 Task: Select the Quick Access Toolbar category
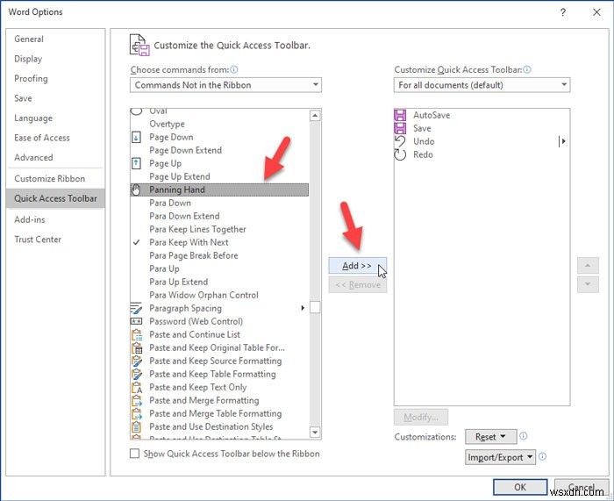[55, 198]
